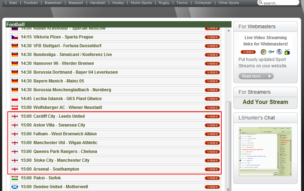Click VIDEO badge for Aston Villa - Swansea City
Viewport: 304px width, 191px height.
click(212, 125)
